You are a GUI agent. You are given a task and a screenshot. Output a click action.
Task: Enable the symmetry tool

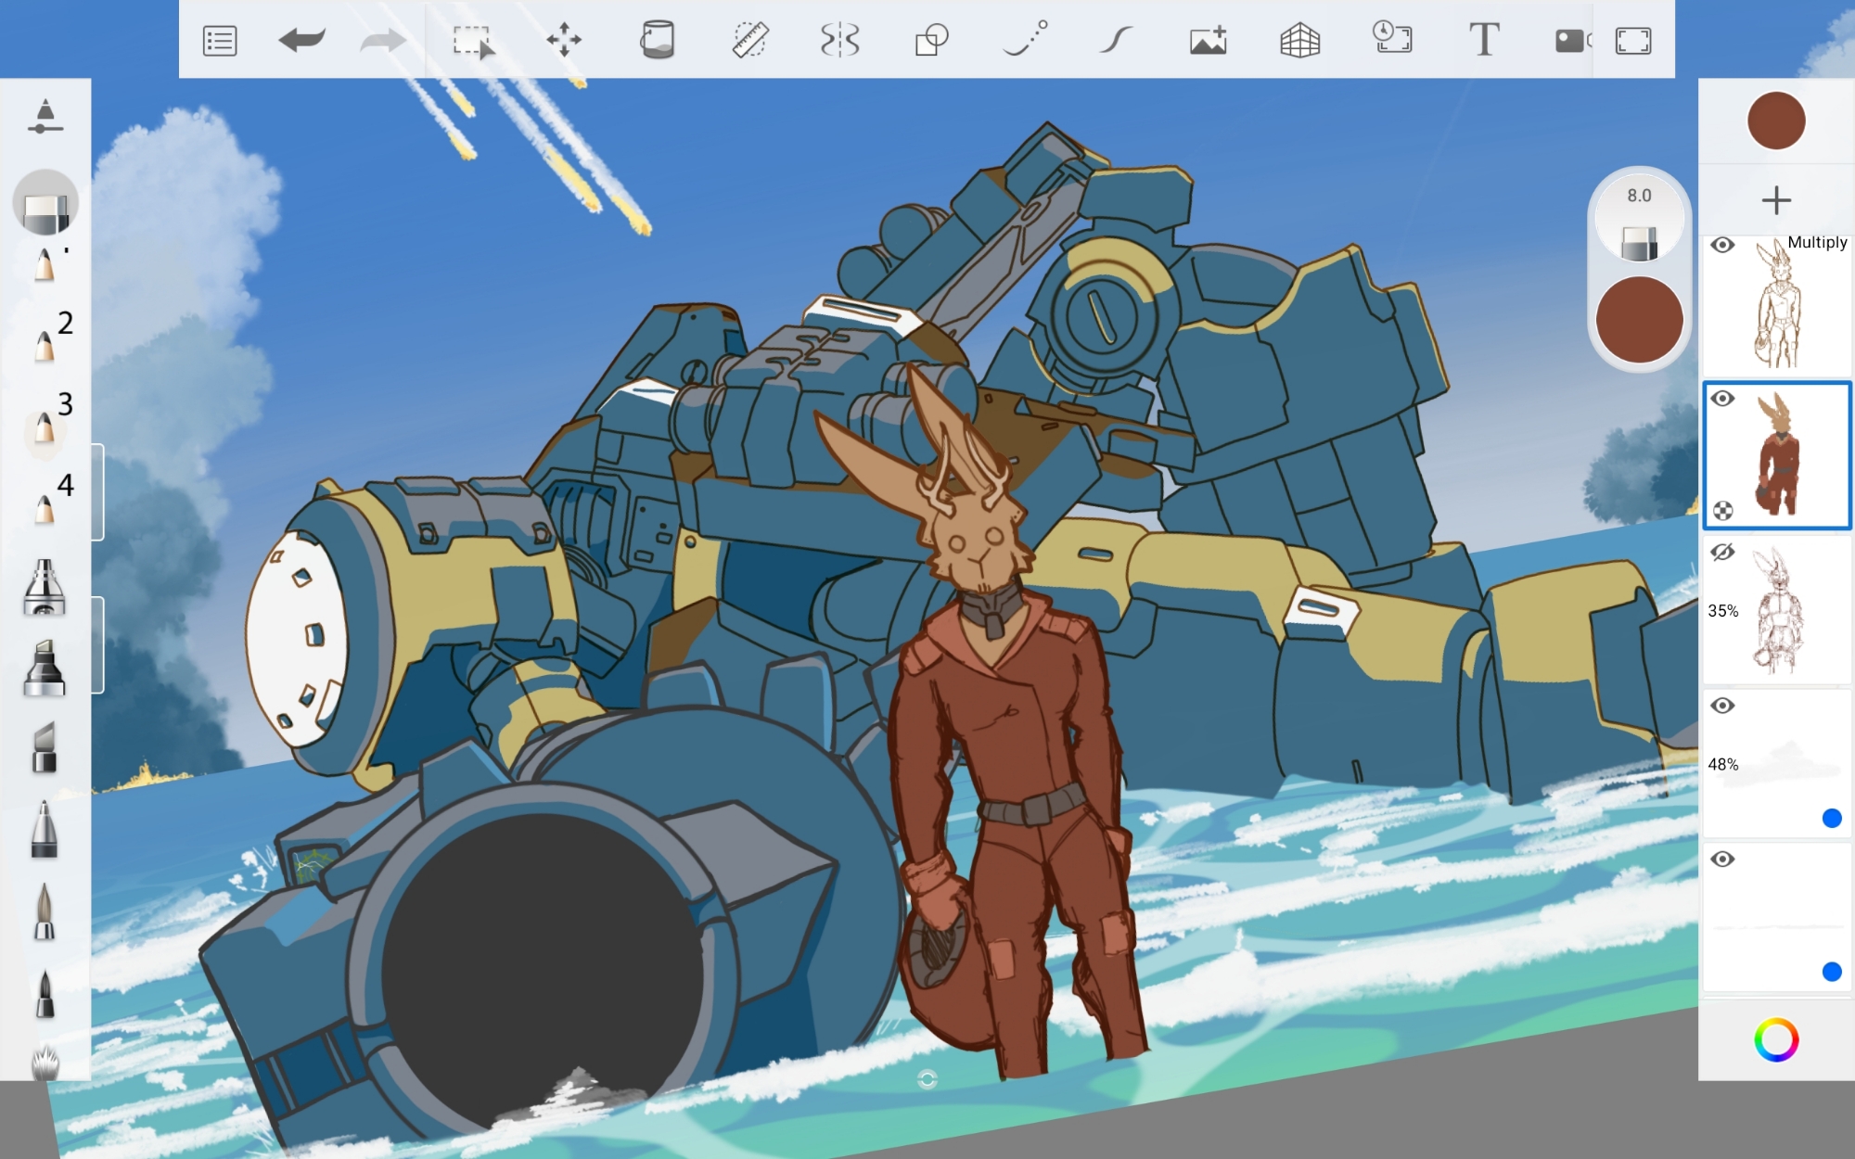(840, 41)
